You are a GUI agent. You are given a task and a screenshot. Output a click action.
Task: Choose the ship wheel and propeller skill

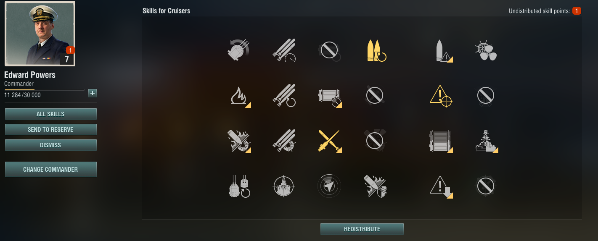point(486,51)
